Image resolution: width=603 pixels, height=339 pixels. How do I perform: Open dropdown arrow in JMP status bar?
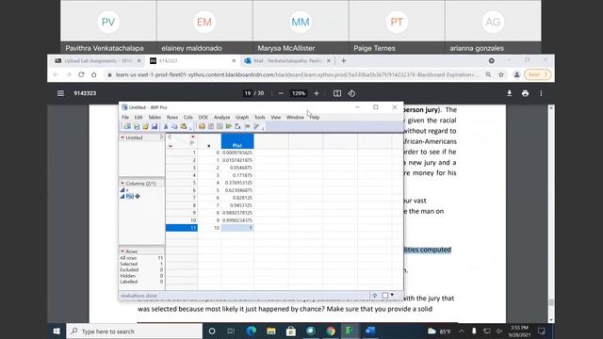point(392,295)
